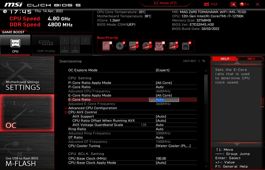Select XMP user profile 1 button
The width and height of the screenshot is (265, 170).
click(x=64, y=49)
